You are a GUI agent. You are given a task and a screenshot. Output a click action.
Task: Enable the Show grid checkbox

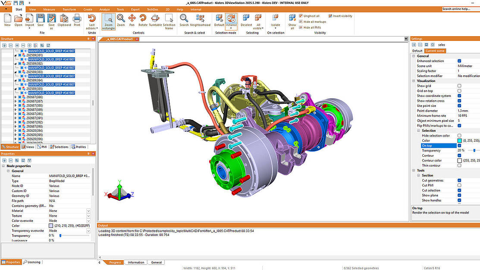tap(459, 86)
